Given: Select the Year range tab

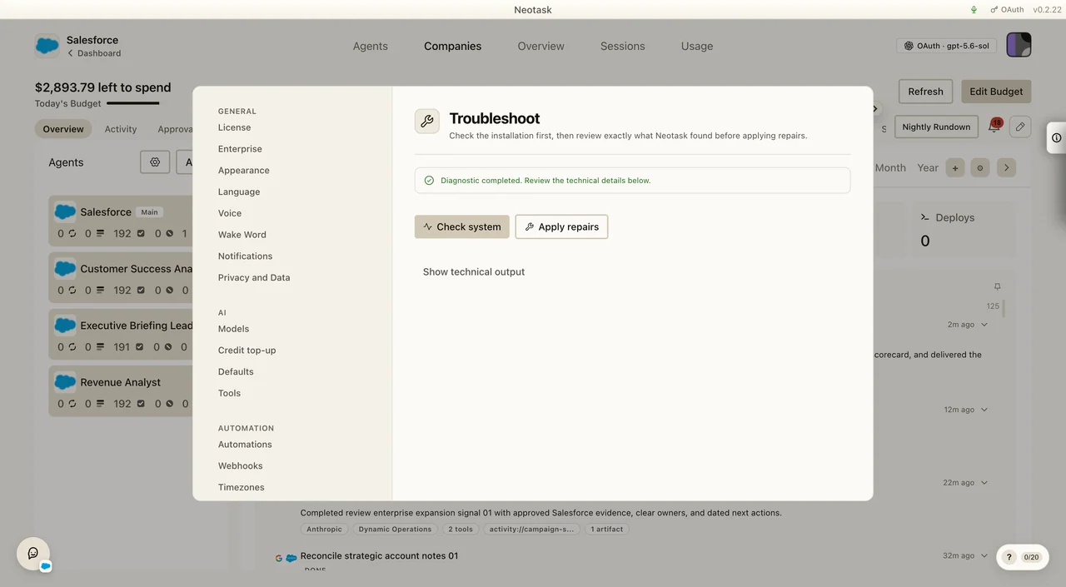Looking at the screenshot, I should tap(928, 167).
